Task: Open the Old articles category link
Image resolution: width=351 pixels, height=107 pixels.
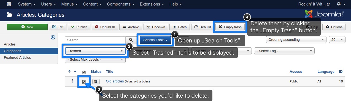Action: coord(115,82)
